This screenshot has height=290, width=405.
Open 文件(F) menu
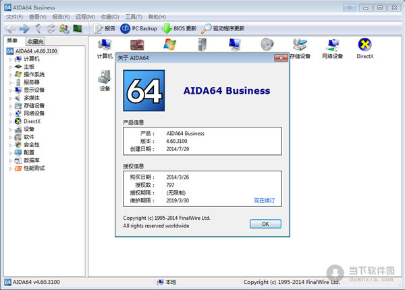(14, 17)
